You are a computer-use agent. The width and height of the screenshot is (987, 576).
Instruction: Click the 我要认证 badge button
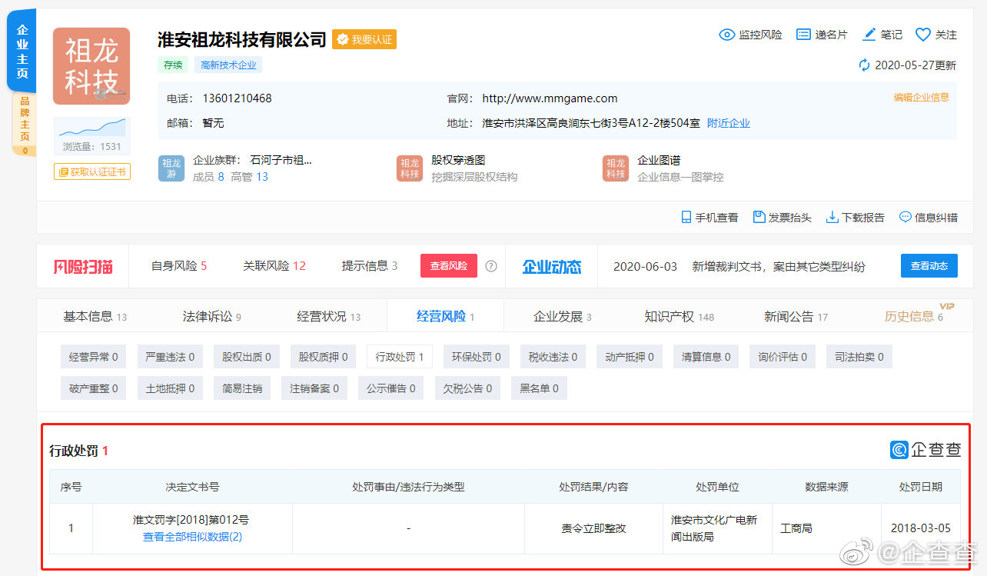pos(364,39)
